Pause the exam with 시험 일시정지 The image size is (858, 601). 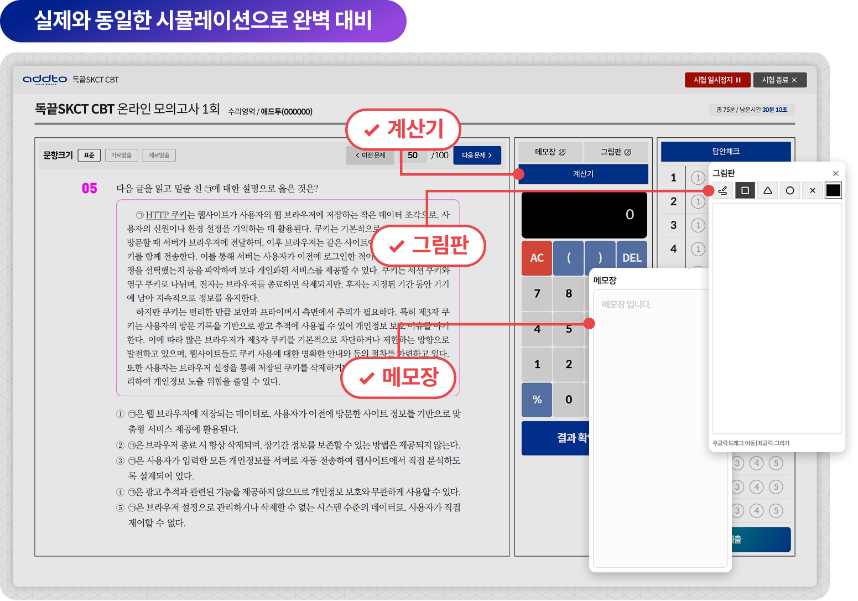[x=717, y=80]
